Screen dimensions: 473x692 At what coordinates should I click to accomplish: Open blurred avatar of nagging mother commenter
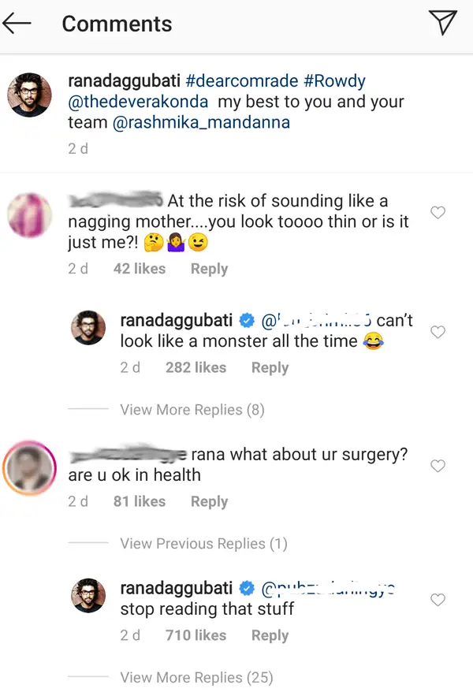point(29,214)
